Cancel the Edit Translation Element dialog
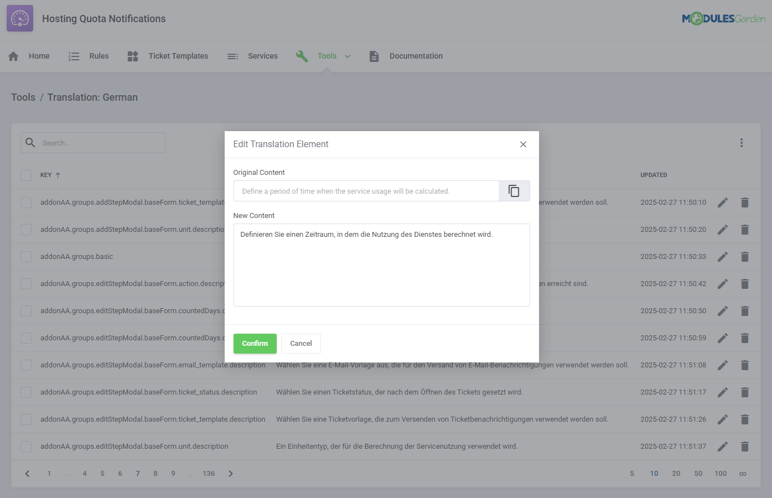 pyautogui.click(x=300, y=343)
